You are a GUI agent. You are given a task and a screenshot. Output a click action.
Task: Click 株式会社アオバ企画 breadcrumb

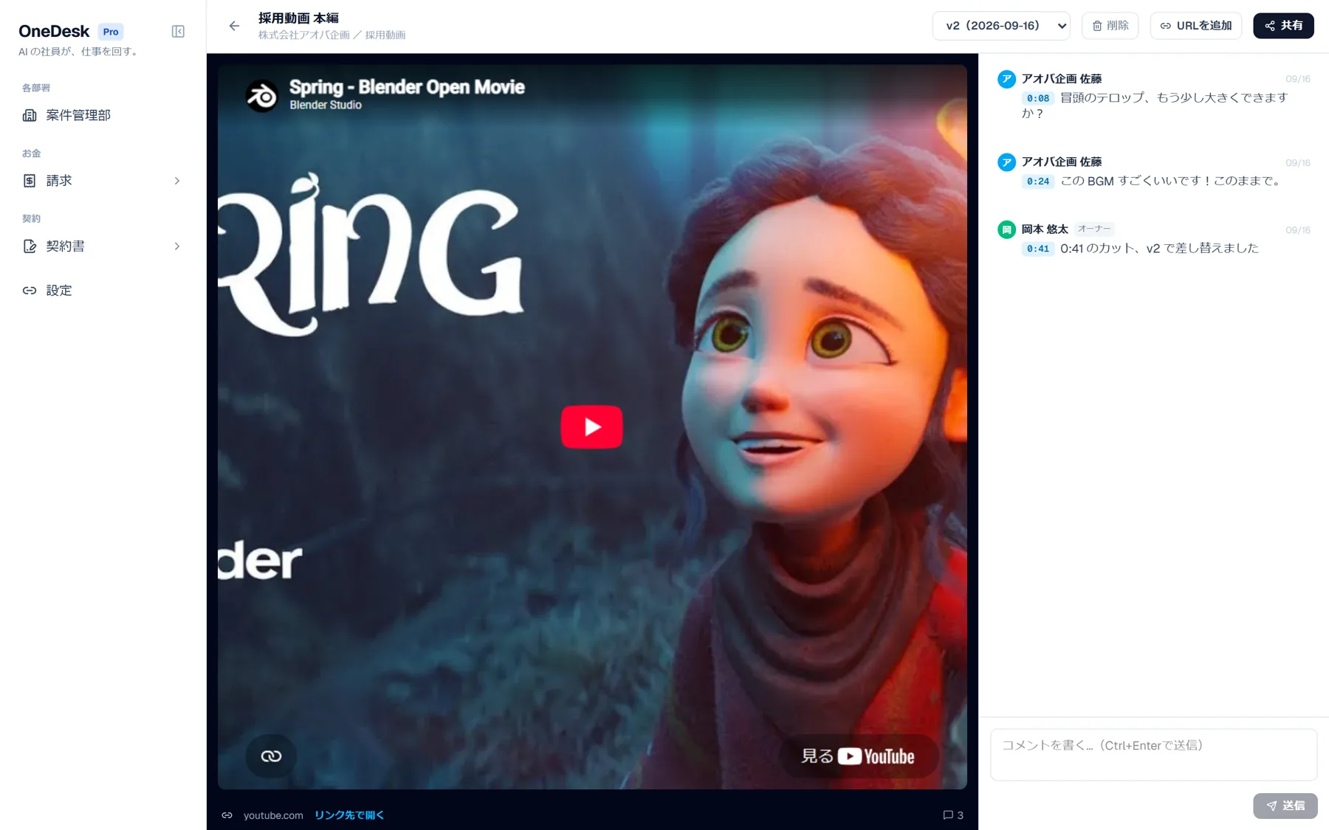303,35
